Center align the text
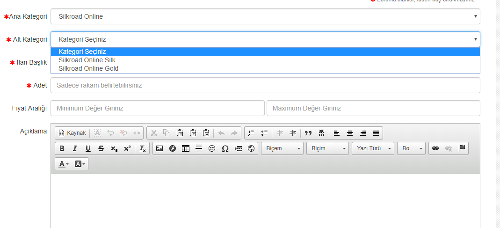This screenshot has width=500, height=228. 350,133
